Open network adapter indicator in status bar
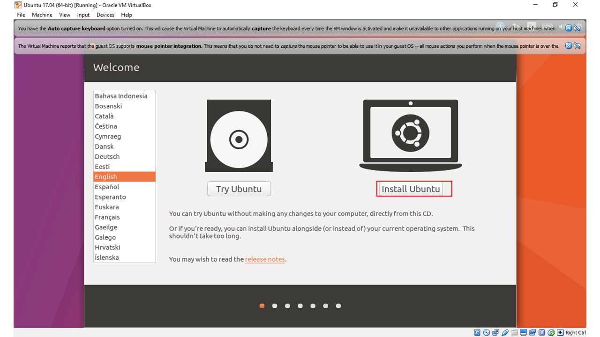This screenshot has height=337, width=600. [x=496, y=333]
